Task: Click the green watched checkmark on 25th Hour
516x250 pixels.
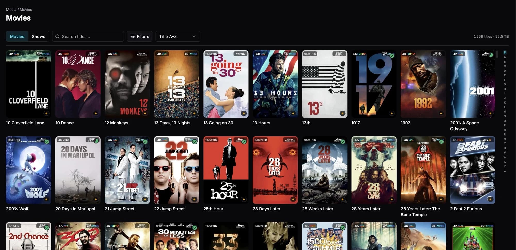Action: pyautogui.click(x=244, y=141)
